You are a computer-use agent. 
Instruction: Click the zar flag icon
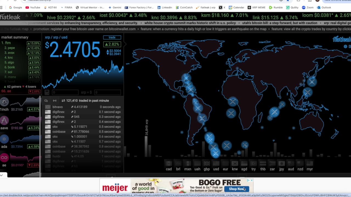[x=272, y=163]
